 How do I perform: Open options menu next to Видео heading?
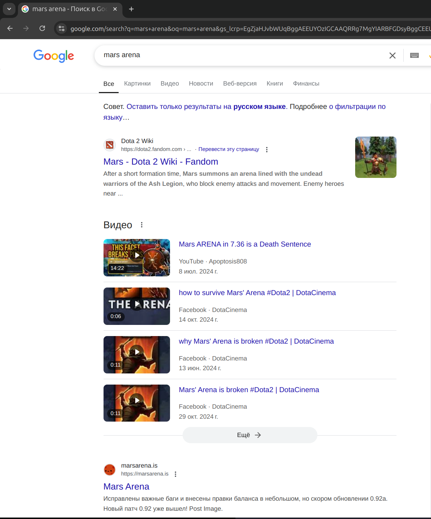pyautogui.click(x=142, y=225)
